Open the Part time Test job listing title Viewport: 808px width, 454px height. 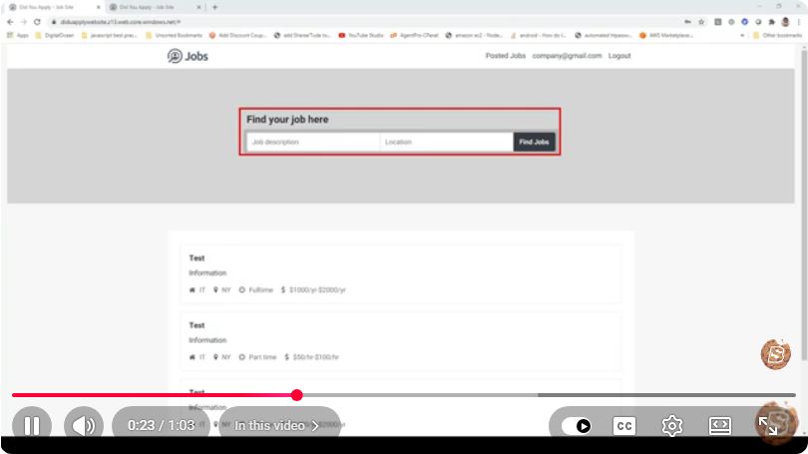pos(197,325)
